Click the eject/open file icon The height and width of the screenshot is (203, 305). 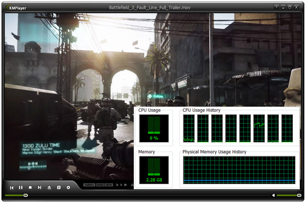tap(49, 187)
